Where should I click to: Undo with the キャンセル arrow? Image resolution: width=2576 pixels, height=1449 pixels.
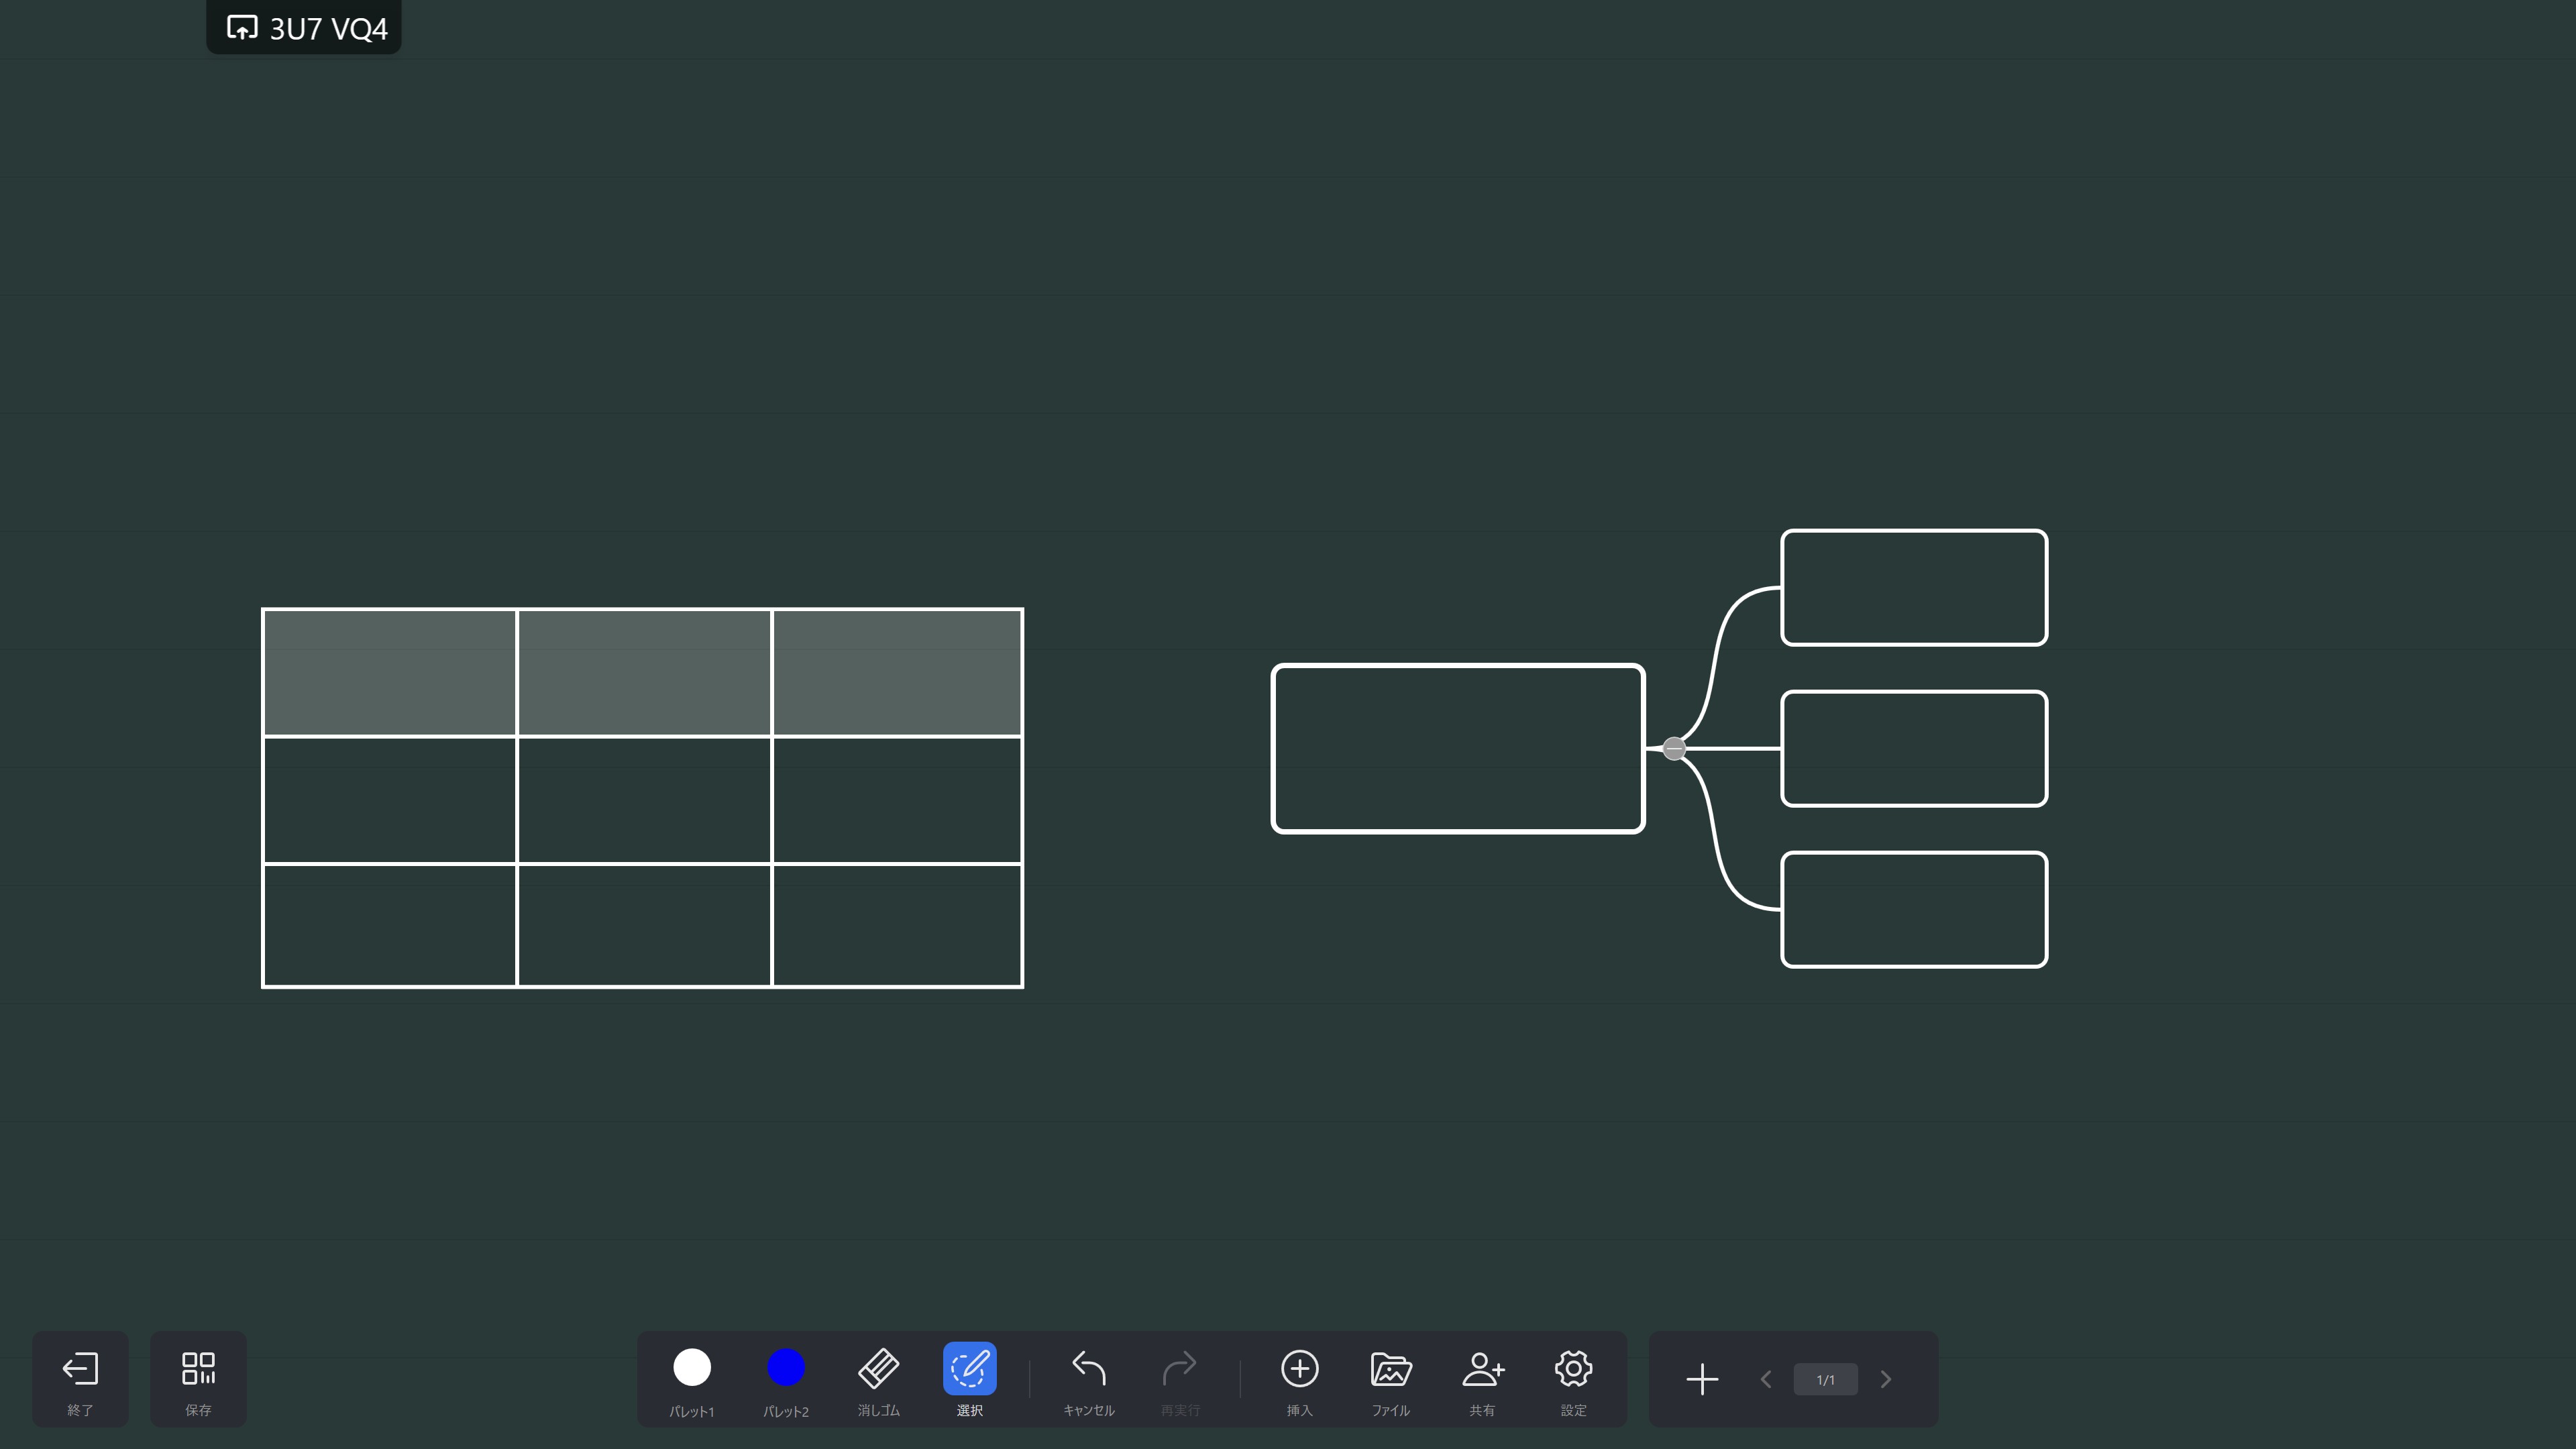tap(1088, 1369)
